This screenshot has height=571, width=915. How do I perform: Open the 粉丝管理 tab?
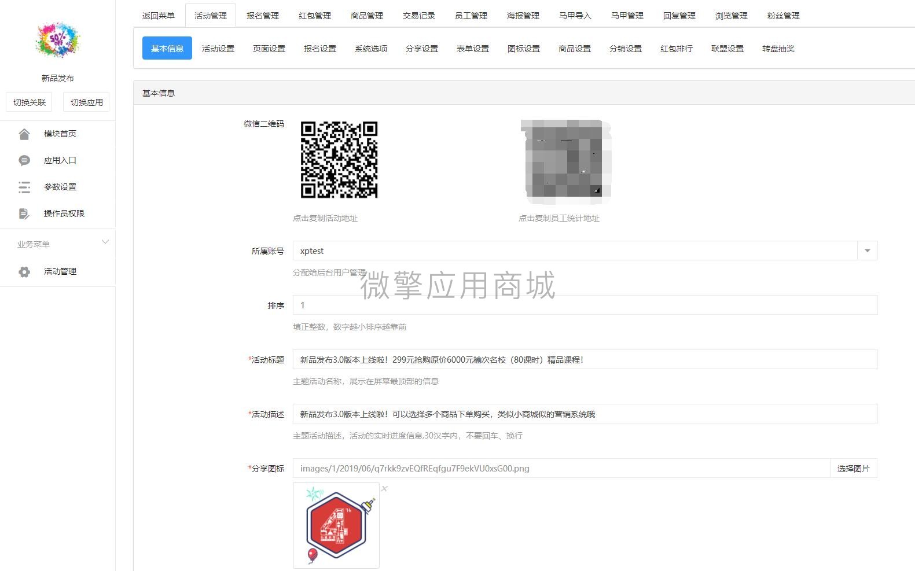pyautogui.click(x=784, y=16)
